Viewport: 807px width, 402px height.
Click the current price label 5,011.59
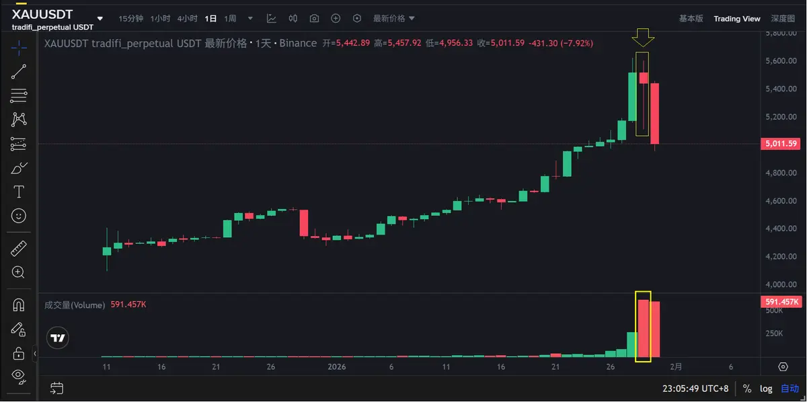(x=781, y=144)
